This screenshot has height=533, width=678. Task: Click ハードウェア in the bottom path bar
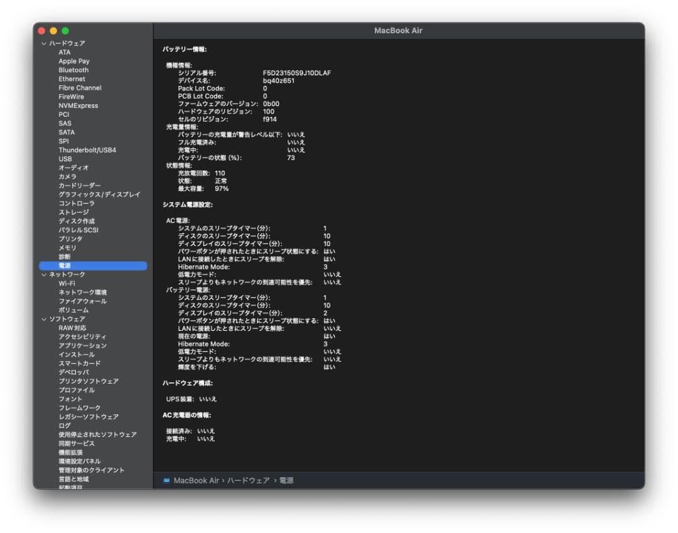point(248,480)
